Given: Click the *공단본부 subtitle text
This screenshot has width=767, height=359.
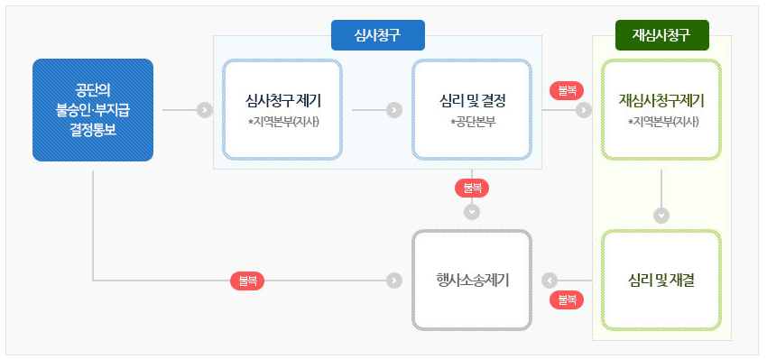Looking at the screenshot, I should [x=473, y=121].
